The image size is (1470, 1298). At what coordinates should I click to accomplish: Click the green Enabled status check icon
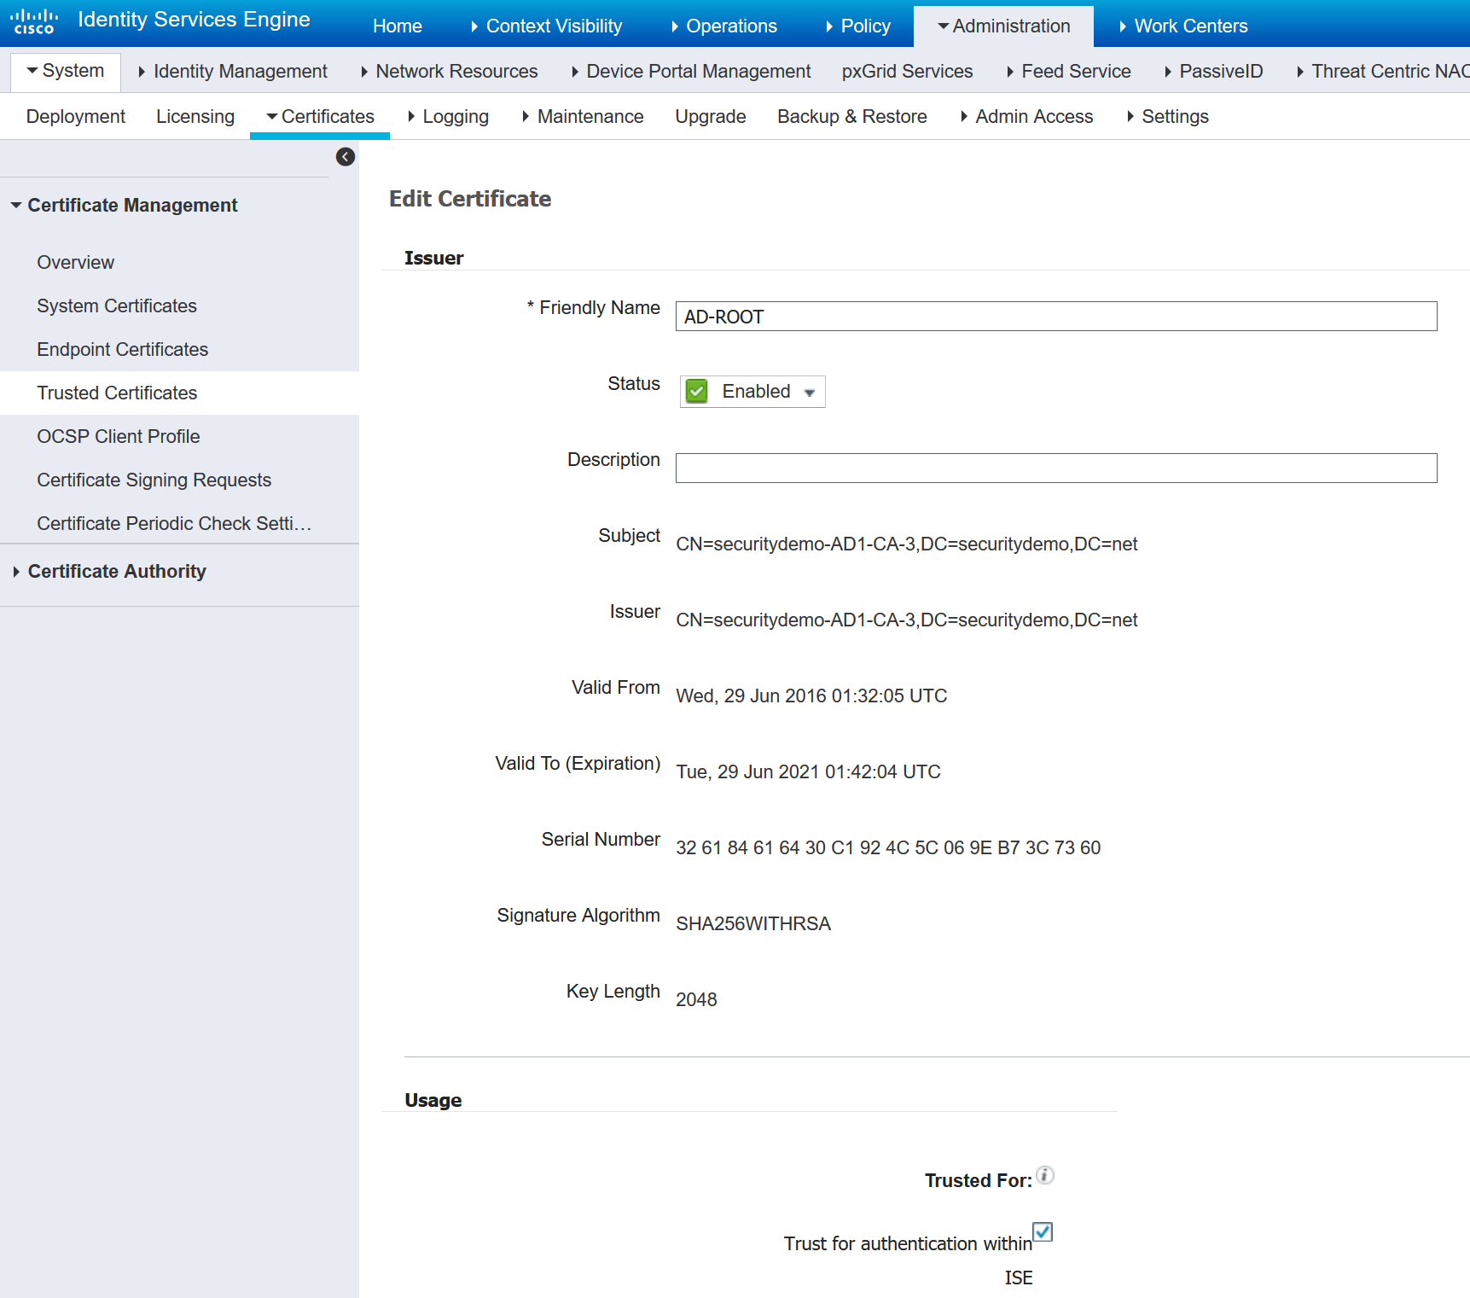pos(697,392)
